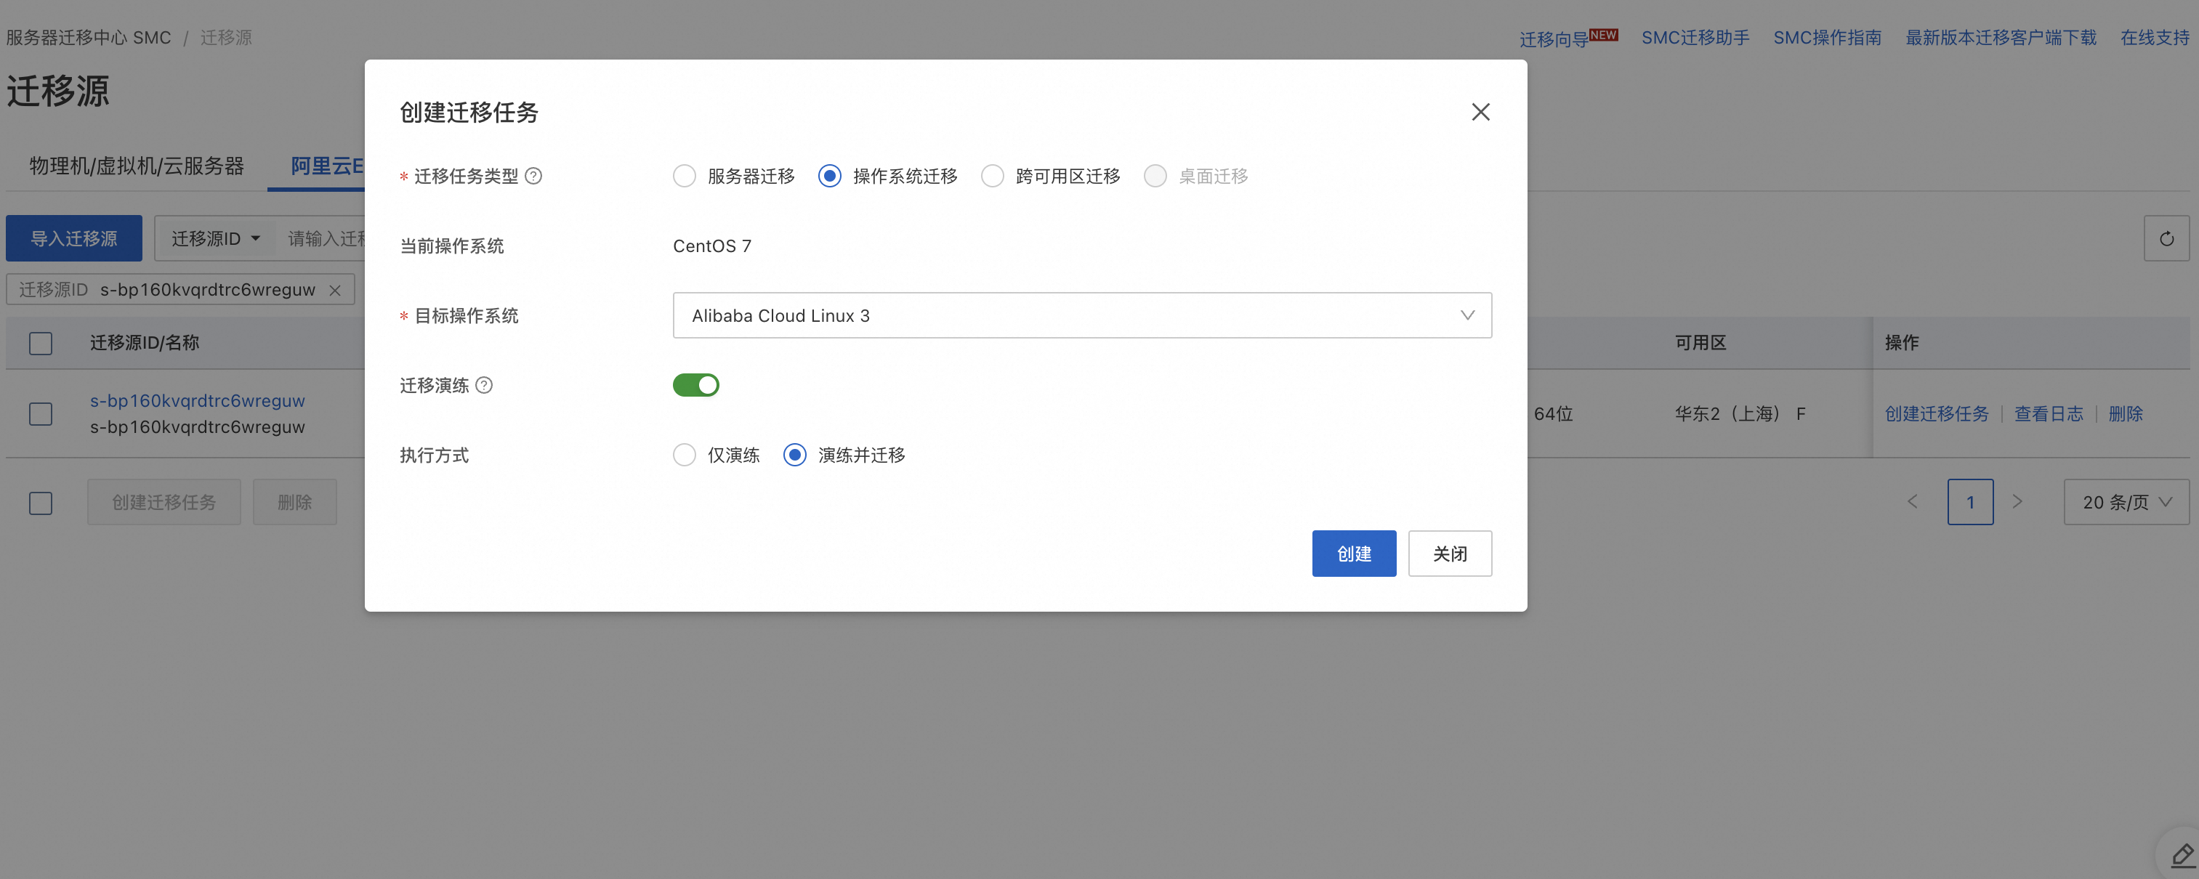Screen dimensions: 2199x879
Task: Expand the 迁移源ID filter dropdown
Action: 215,238
